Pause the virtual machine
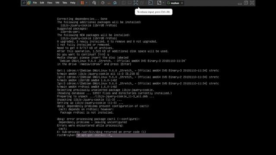 pyautogui.click(x=82, y=3)
